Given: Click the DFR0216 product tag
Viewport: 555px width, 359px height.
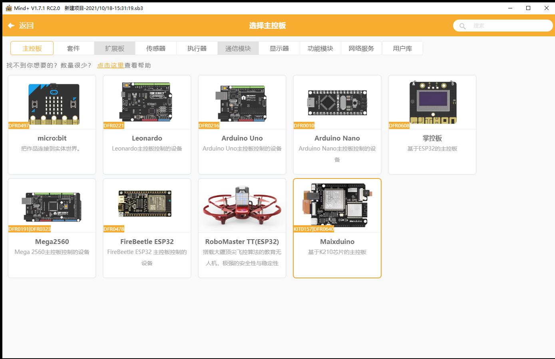Looking at the screenshot, I should click(x=209, y=125).
